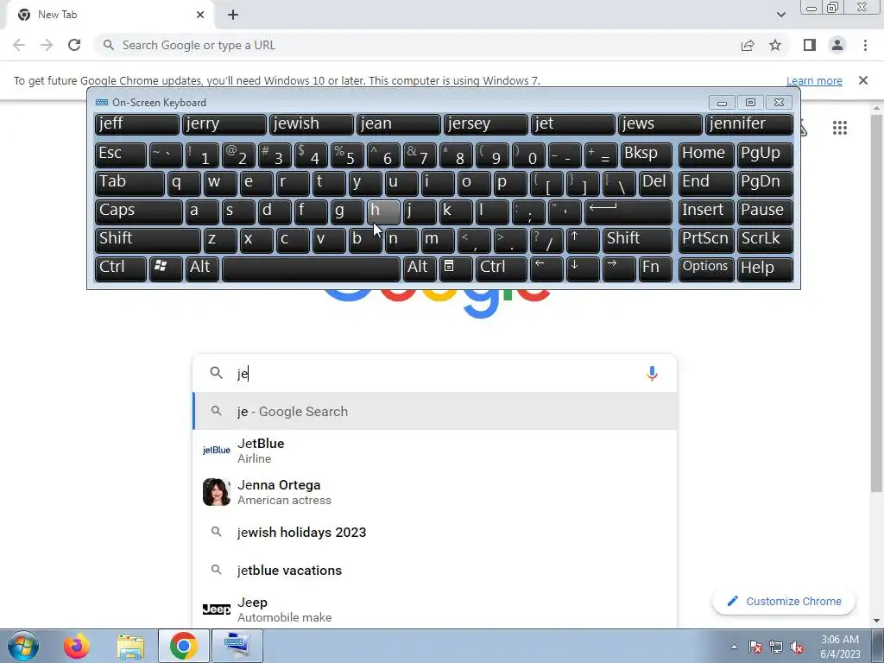Choose the Jenna Ortega suggestion
The image size is (884, 663).
click(434, 492)
